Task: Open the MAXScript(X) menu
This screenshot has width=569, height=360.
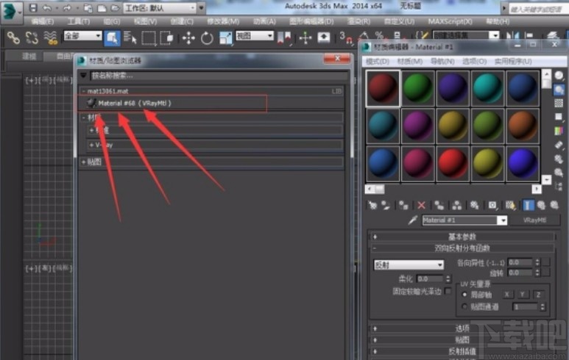Action: click(x=450, y=21)
